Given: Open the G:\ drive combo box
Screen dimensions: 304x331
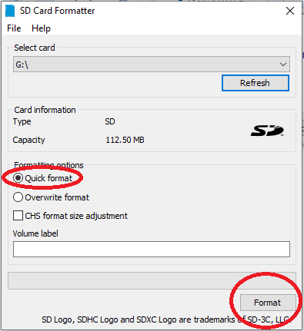Looking at the screenshot, I should coord(152,65).
